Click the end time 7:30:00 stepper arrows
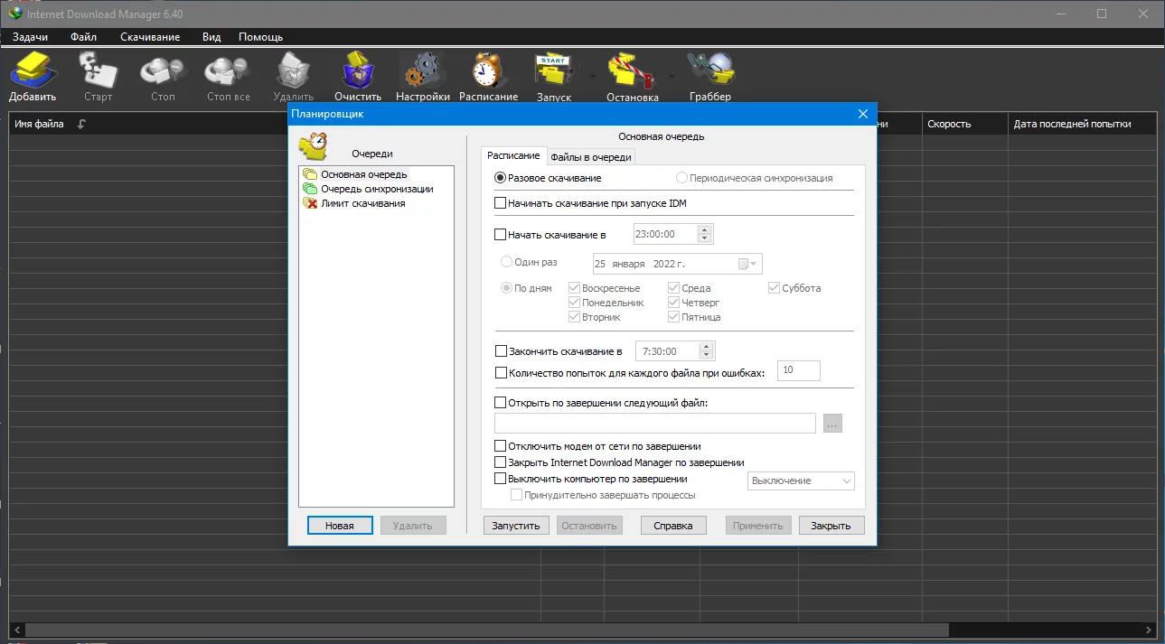1165x644 pixels. click(707, 350)
